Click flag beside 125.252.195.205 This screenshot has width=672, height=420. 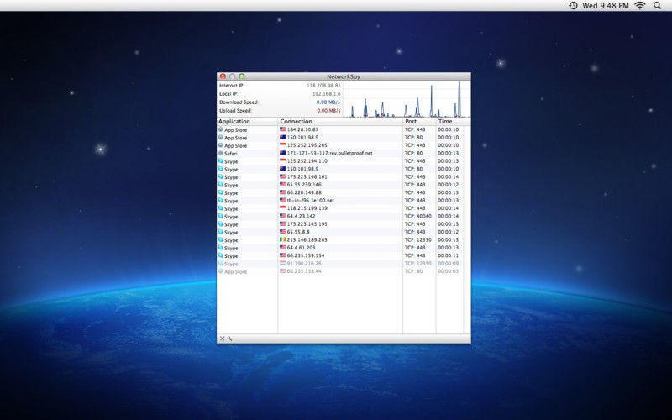click(282, 144)
